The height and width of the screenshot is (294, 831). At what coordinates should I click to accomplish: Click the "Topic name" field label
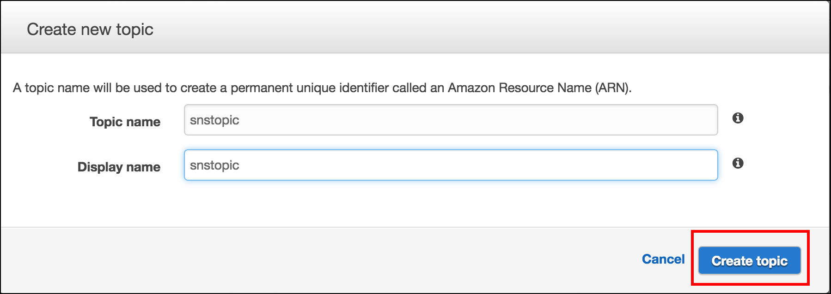click(125, 122)
